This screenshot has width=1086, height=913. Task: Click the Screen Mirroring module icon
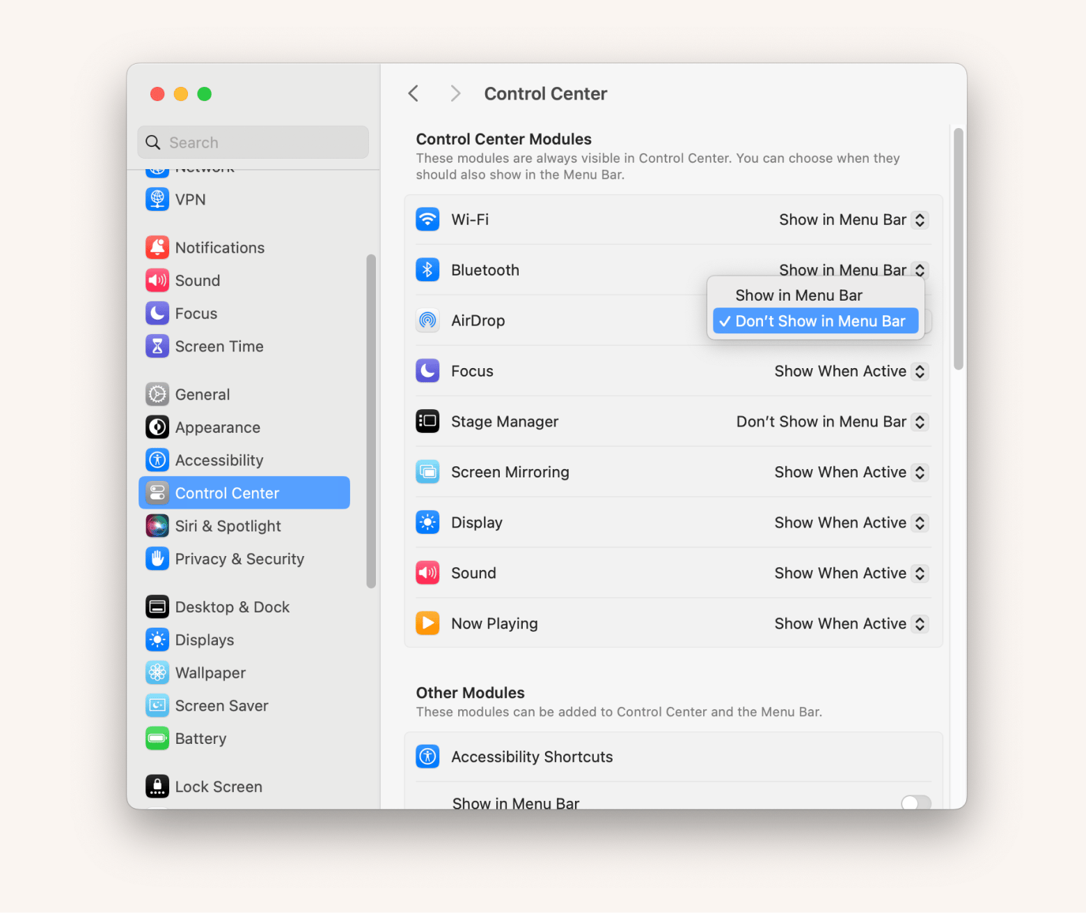(x=427, y=472)
